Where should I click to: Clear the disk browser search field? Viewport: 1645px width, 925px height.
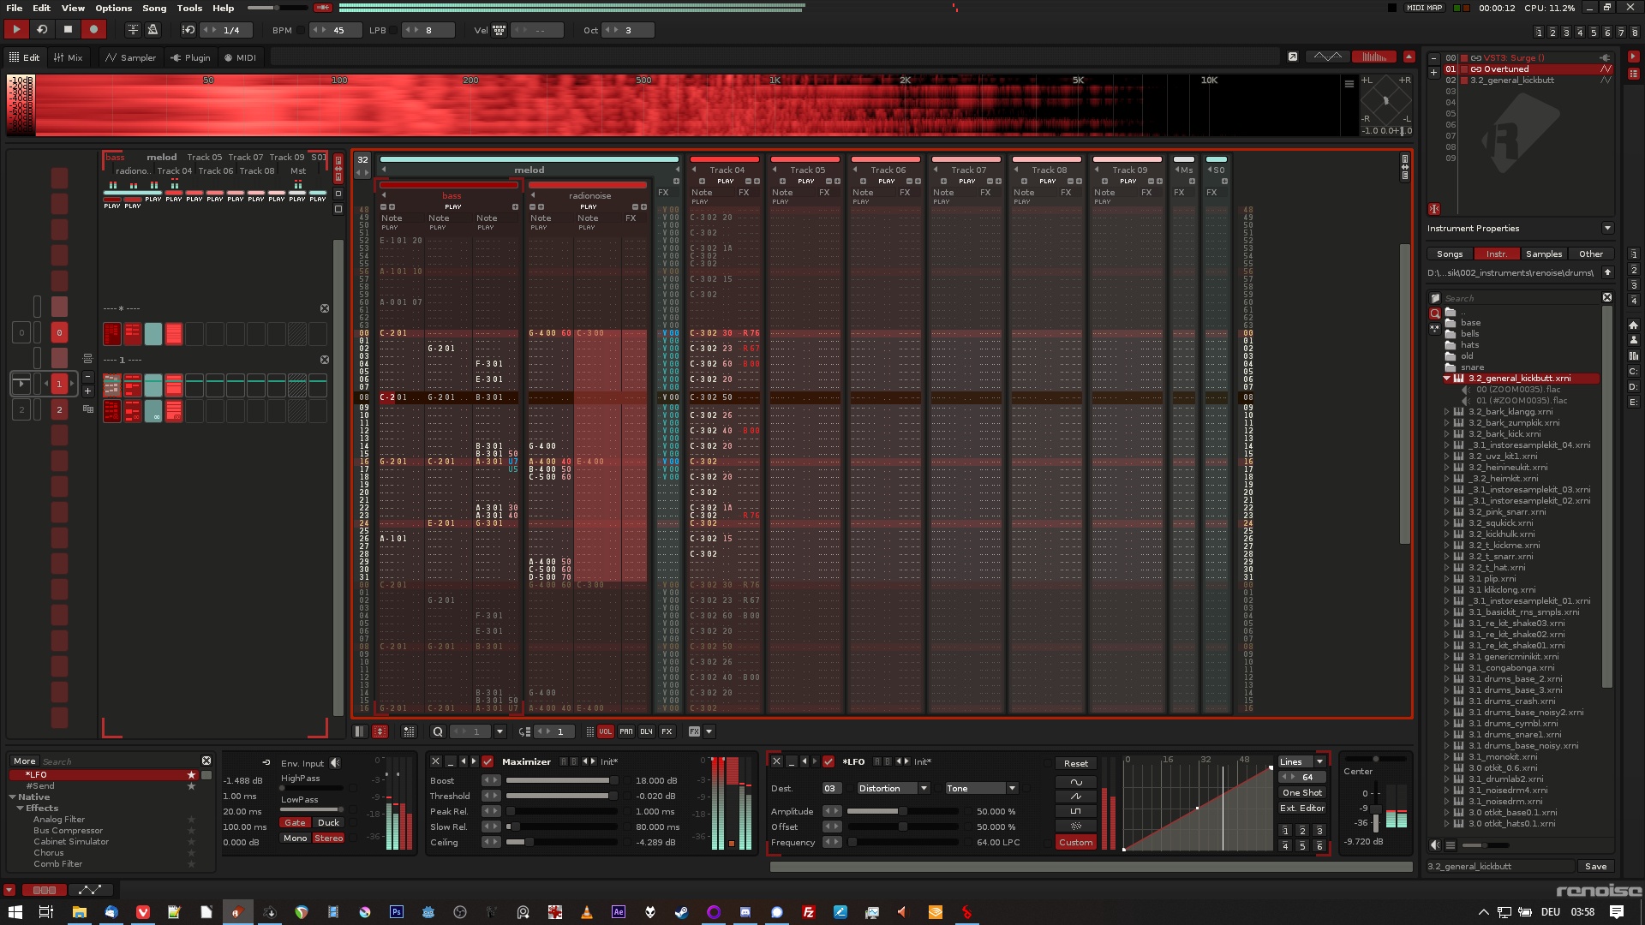click(1607, 297)
